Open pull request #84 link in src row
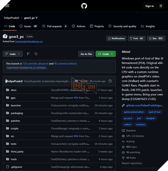Screen dimensions: 168x171 [x=76, y=136]
